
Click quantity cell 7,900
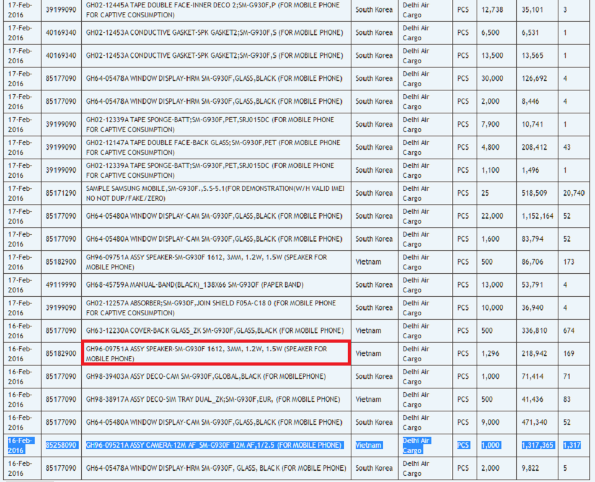click(x=496, y=125)
